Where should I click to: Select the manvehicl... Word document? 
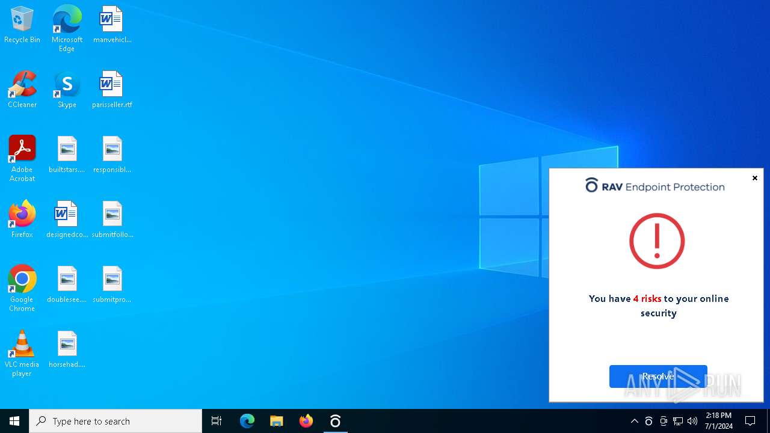[112, 25]
